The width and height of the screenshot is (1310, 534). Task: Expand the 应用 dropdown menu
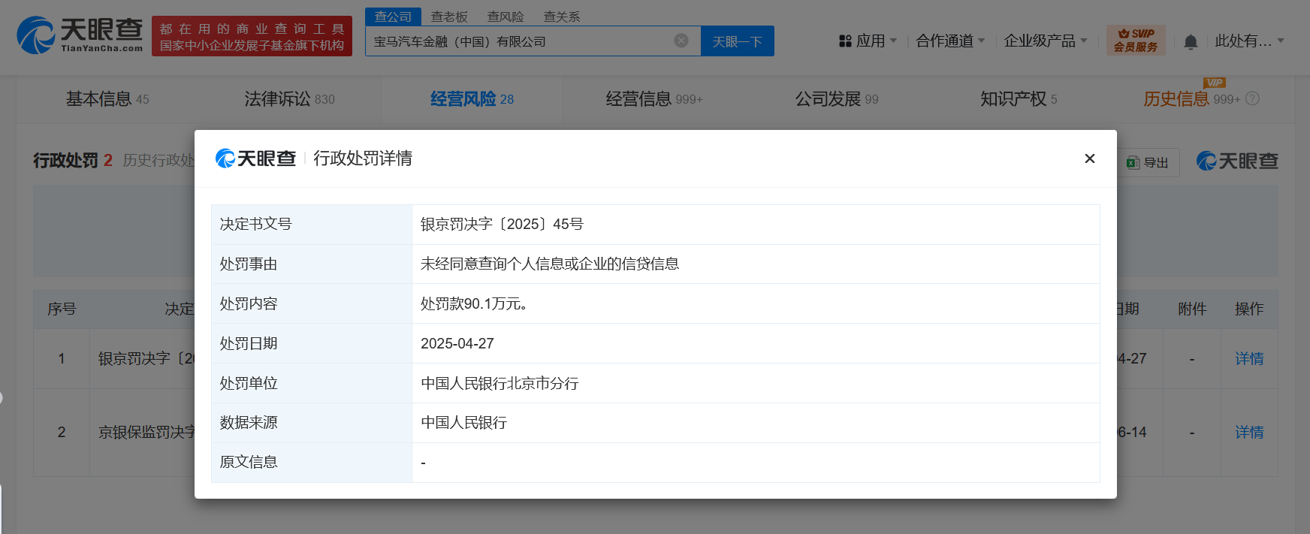coord(868,41)
